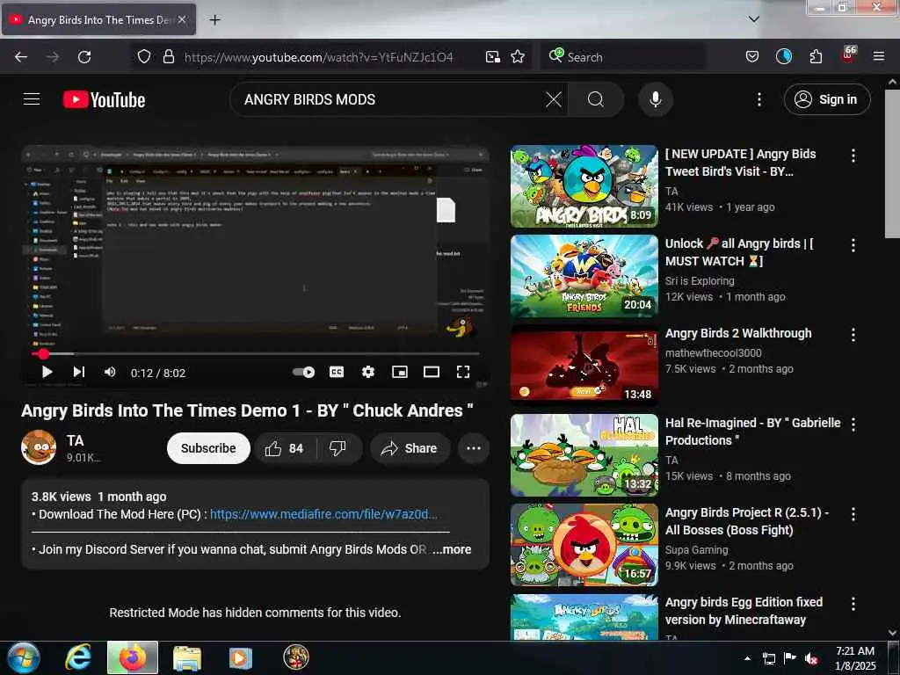Click the red playhead scrubber
This screenshot has width=900, height=675.
point(43,353)
